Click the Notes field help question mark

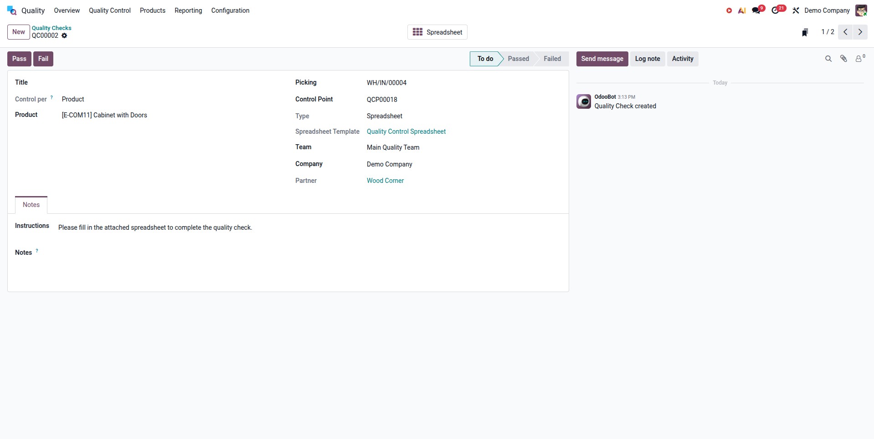tap(37, 251)
